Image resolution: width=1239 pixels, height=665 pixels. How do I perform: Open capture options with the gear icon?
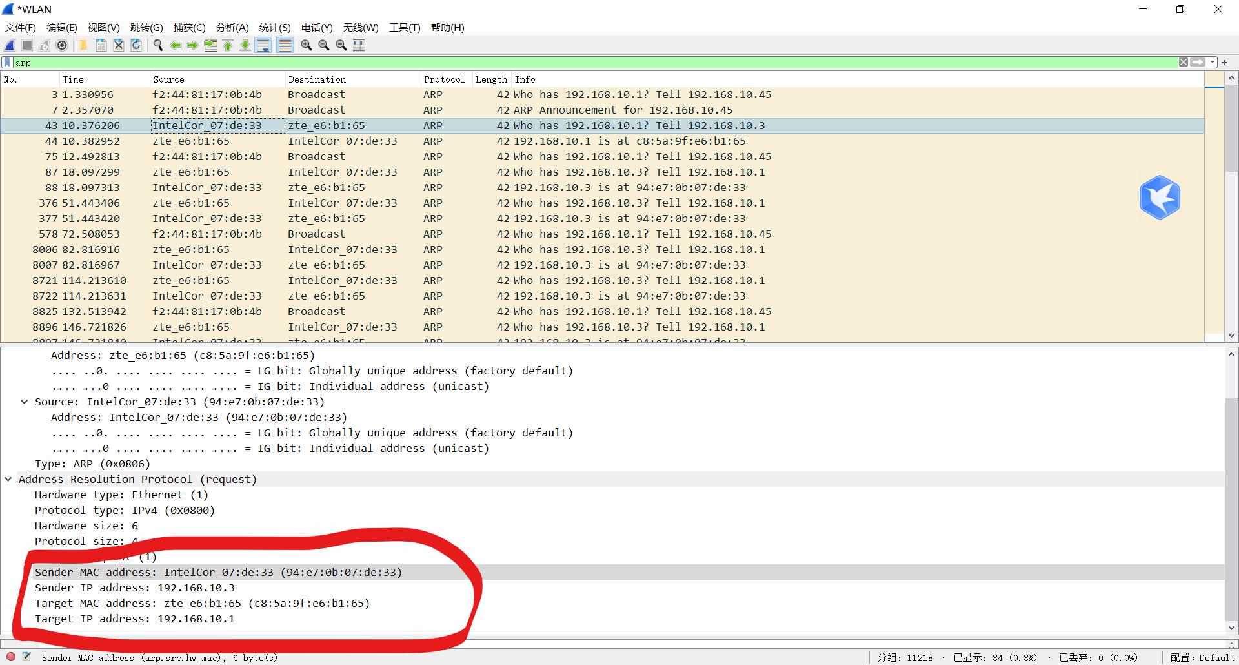tap(62, 45)
